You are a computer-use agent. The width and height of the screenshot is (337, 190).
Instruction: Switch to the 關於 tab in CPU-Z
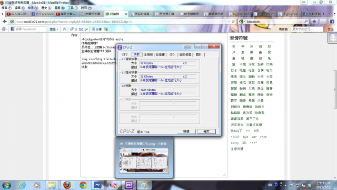point(199,54)
